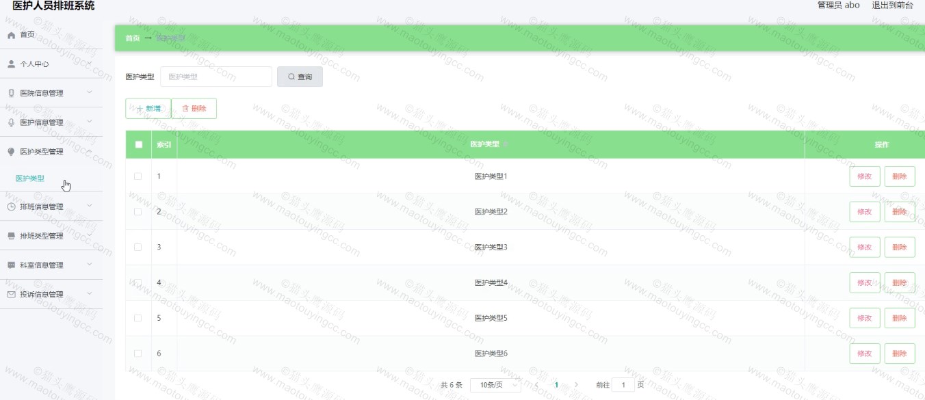Click the 退出到前台 link at top
The height and width of the screenshot is (400, 925).
coord(892,5)
